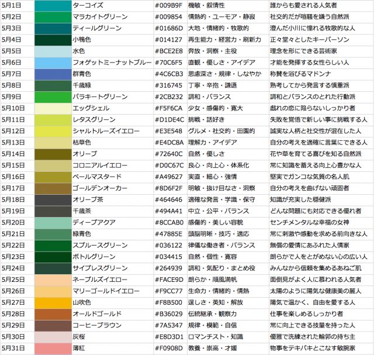The height and width of the screenshot is (355, 374).
Task: Click the 5月15日 date cell
Action: (x=17, y=166)
